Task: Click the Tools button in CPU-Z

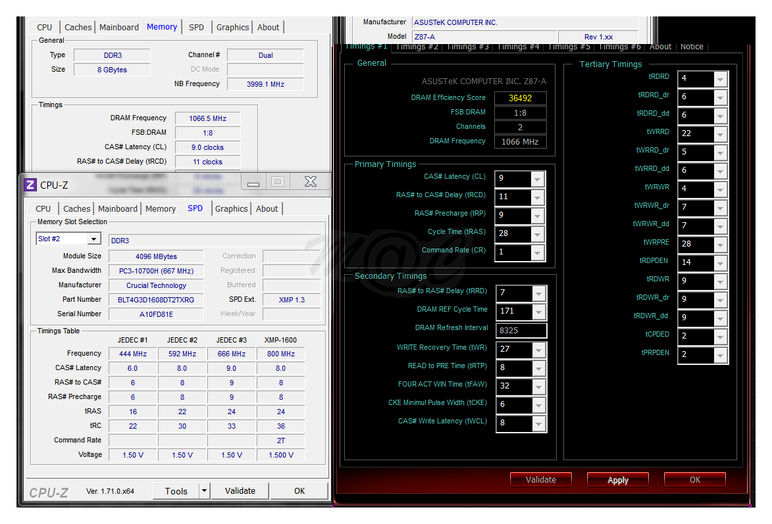Action: (176, 491)
